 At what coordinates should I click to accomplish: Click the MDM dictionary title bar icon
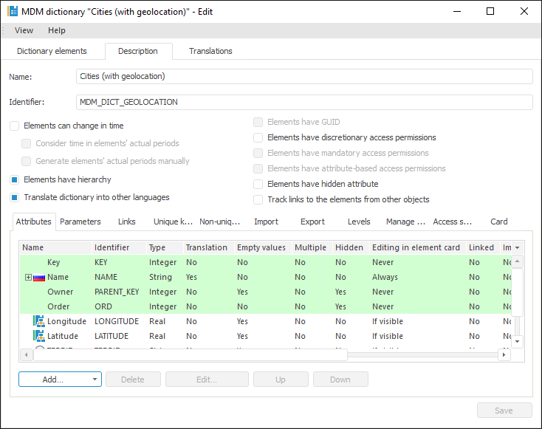[13, 12]
